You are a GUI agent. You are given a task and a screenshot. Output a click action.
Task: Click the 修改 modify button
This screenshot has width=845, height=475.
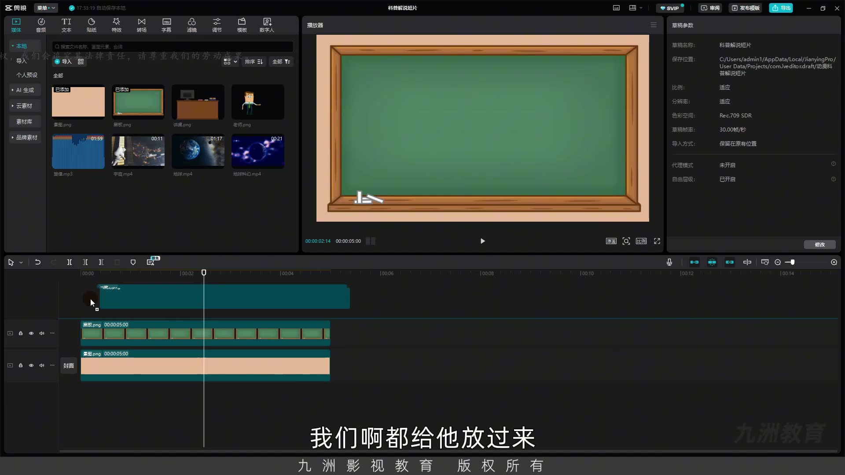(x=819, y=245)
